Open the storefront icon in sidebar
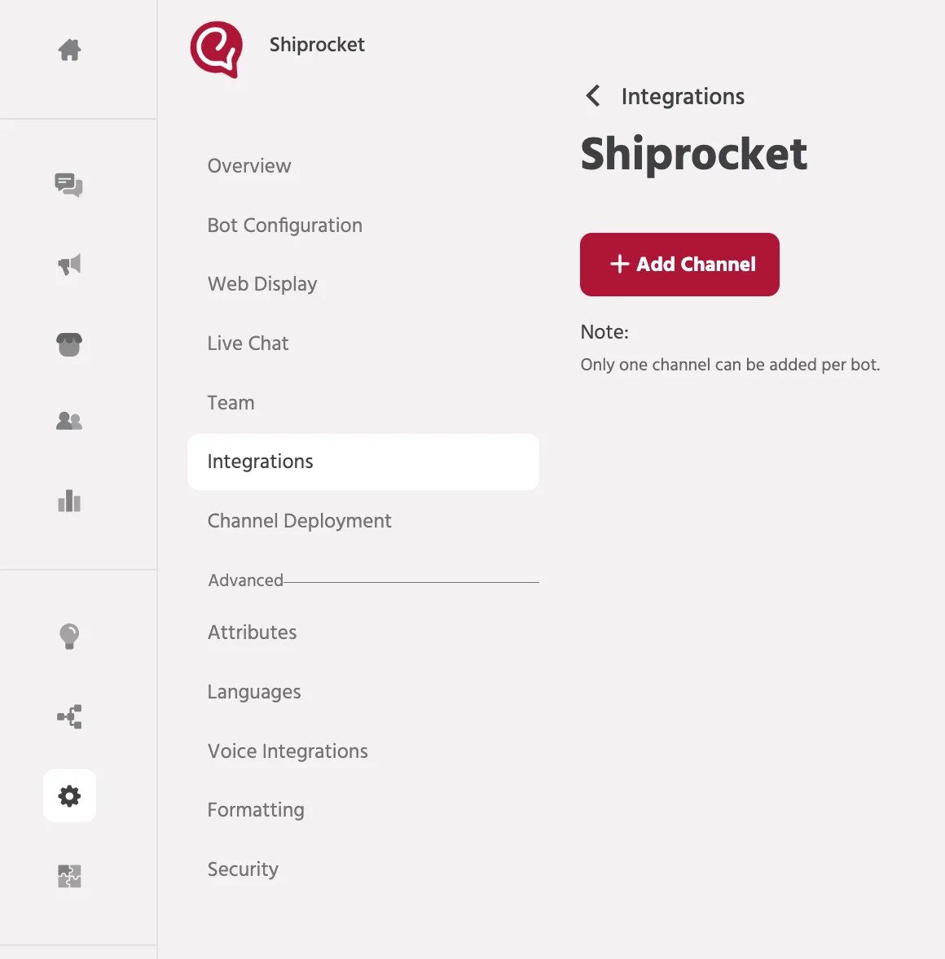945x959 pixels. click(69, 344)
